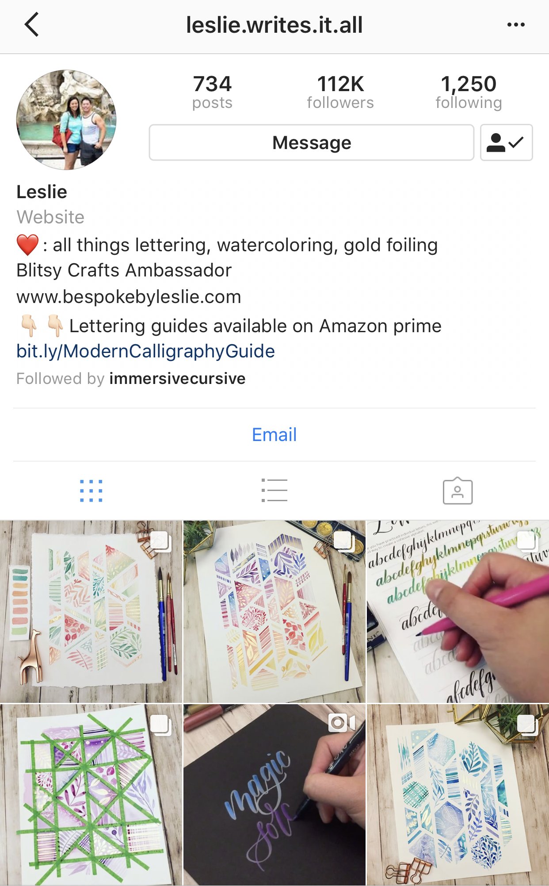
Task: Tap the Message button
Action: click(312, 142)
